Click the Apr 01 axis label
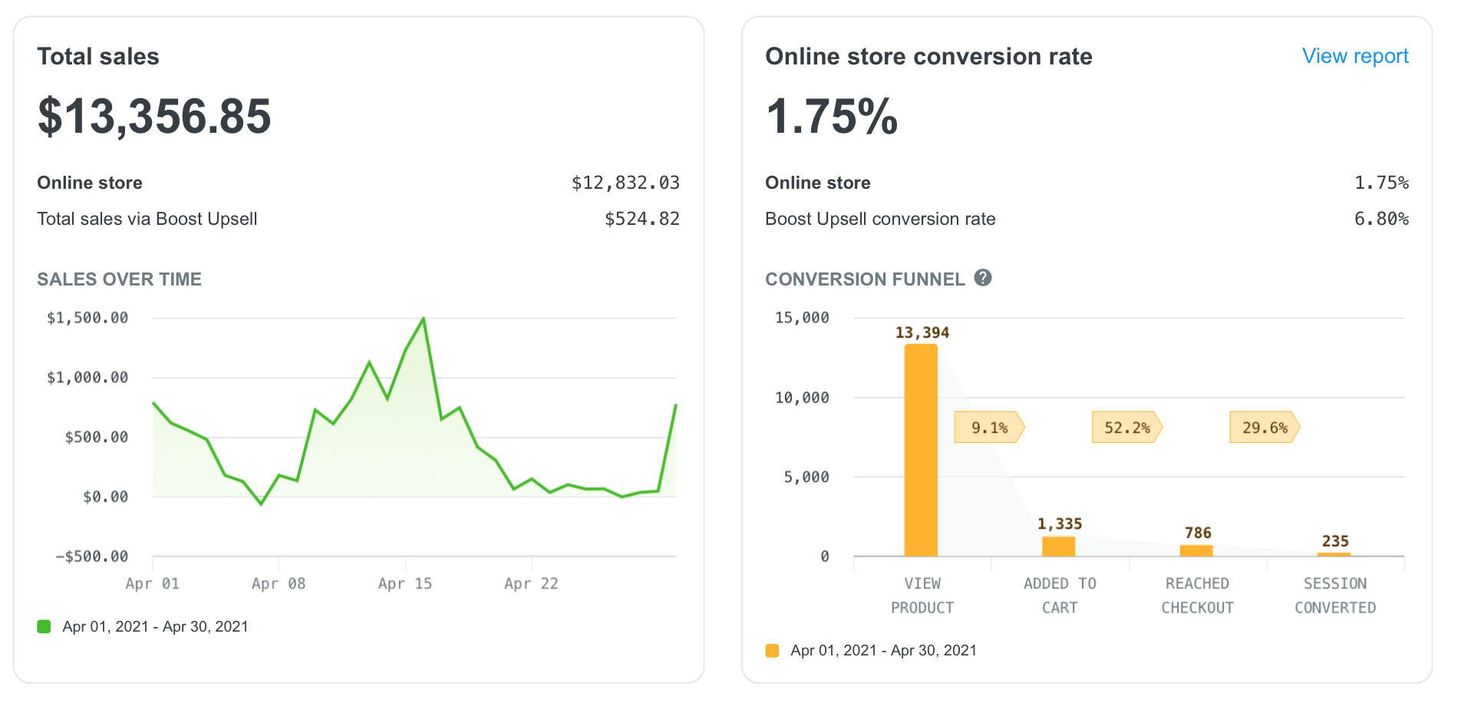 [x=152, y=583]
